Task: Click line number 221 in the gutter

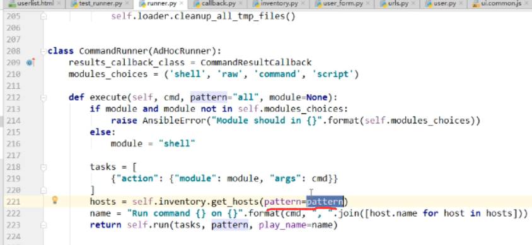Action: coord(14,202)
